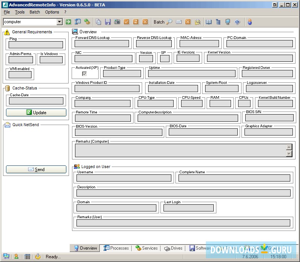Click the Username input field

click(x=124, y=178)
